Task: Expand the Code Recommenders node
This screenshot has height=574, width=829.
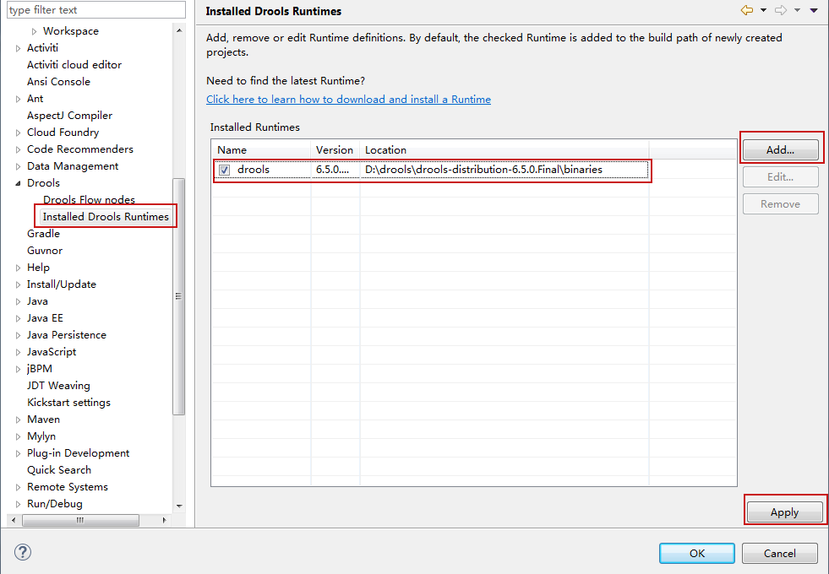Action: click(x=19, y=149)
